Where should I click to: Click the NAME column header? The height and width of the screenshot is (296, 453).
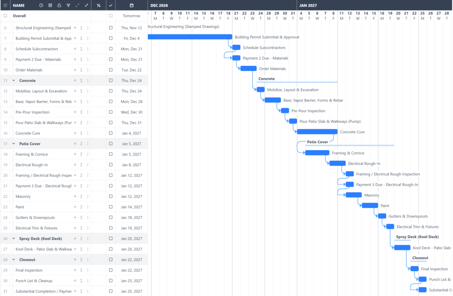click(19, 5)
